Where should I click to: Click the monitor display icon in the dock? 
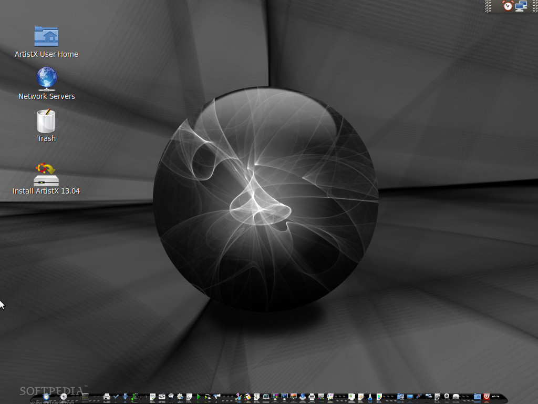point(275,396)
